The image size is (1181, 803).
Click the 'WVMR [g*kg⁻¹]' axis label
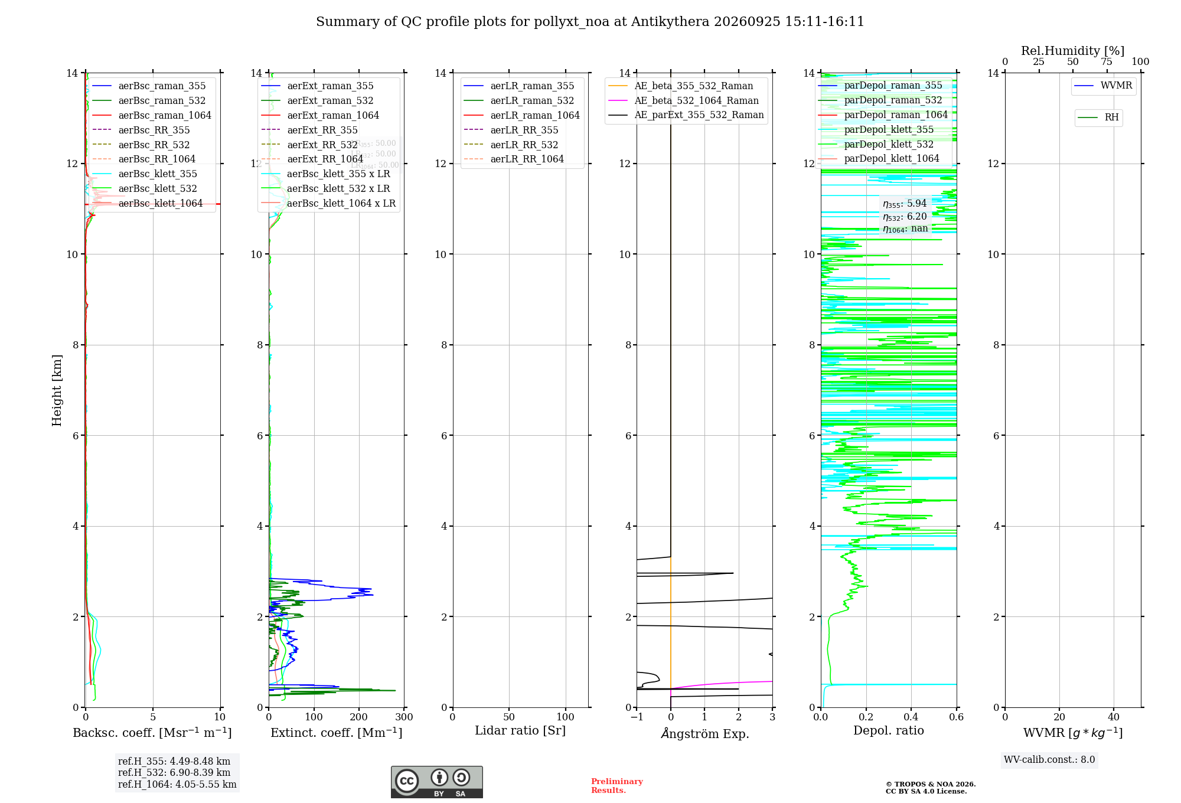(1073, 733)
